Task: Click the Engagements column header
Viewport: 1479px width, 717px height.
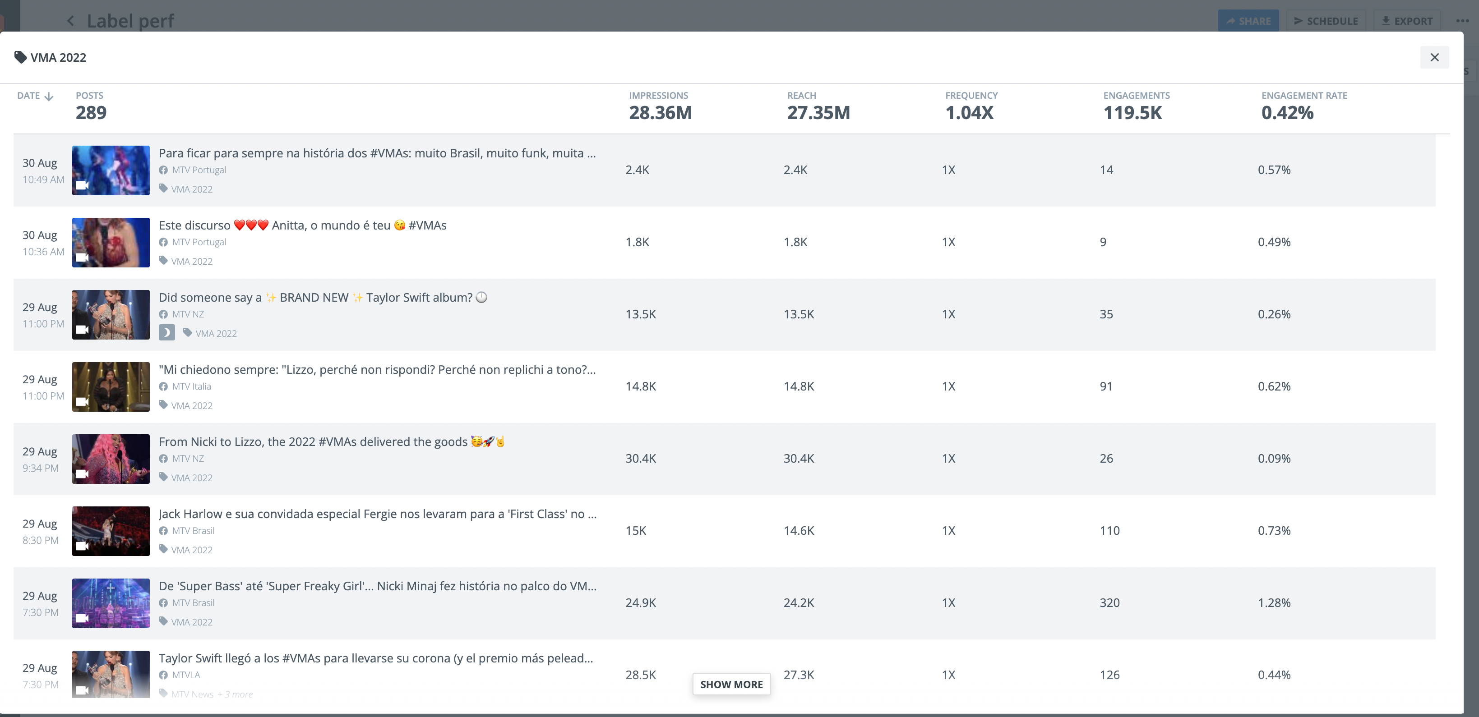Action: pos(1136,96)
